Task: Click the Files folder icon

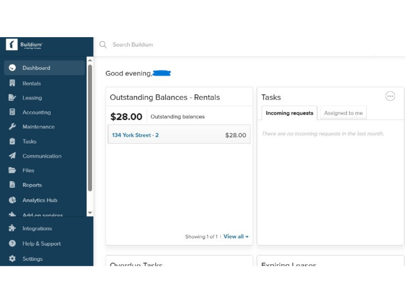Action: 12,170
